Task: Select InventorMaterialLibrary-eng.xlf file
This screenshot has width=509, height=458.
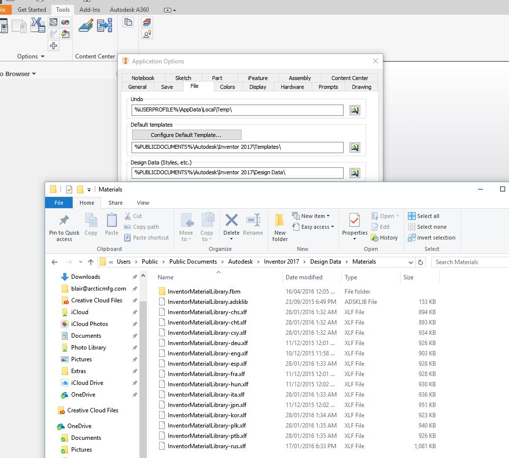Action: click(208, 353)
